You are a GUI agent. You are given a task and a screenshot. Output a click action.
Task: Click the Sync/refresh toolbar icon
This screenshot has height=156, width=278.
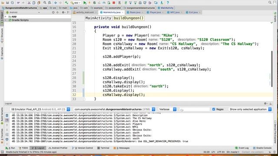click(x=13, y=3)
